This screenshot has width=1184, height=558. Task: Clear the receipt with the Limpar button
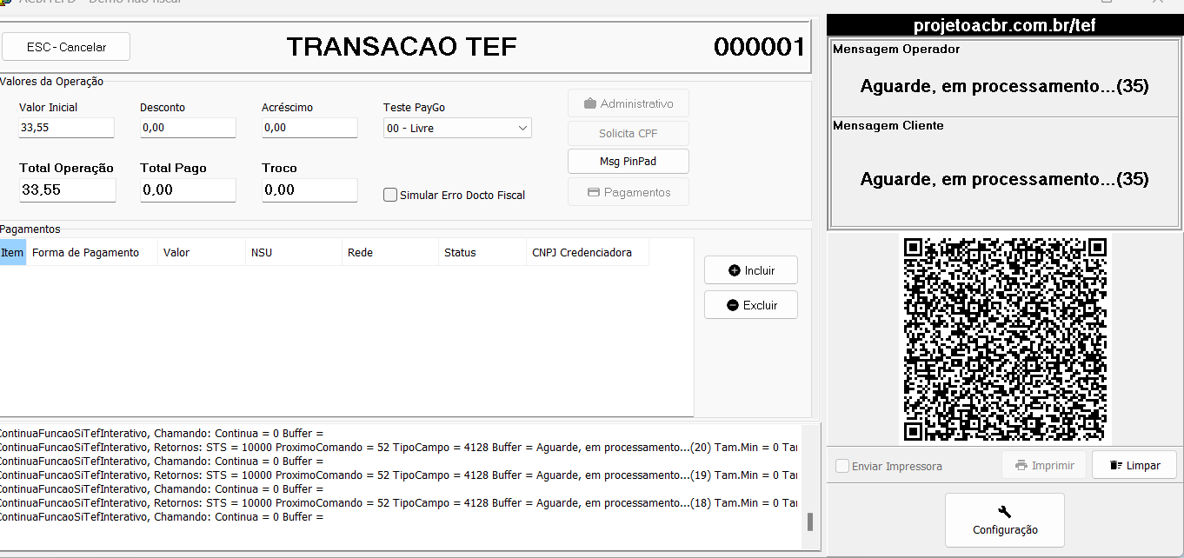[x=1134, y=465]
